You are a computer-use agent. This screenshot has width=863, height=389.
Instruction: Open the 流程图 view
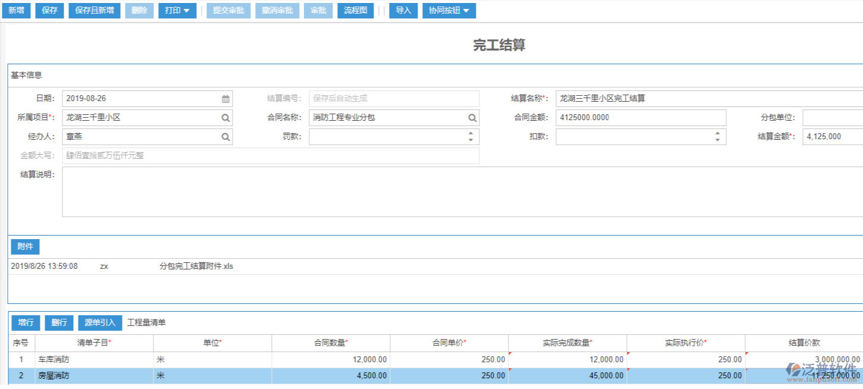pos(356,11)
